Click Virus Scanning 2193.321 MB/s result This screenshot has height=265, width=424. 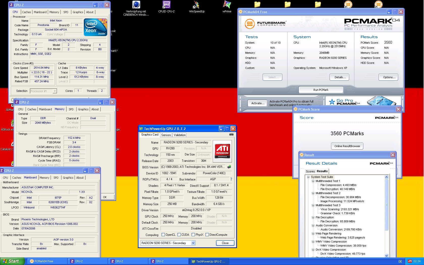[x=340, y=209]
